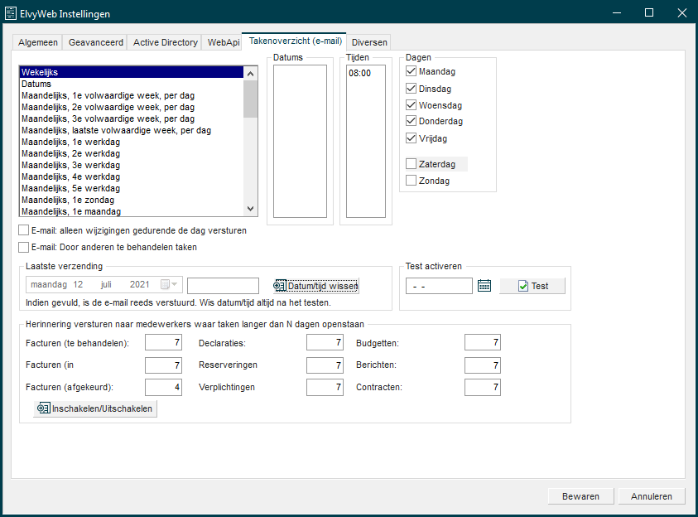Image resolution: width=698 pixels, height=517 pixels.
Task: Select the Takenoverzicht (e-mail) tab
Action: point(295,41)
